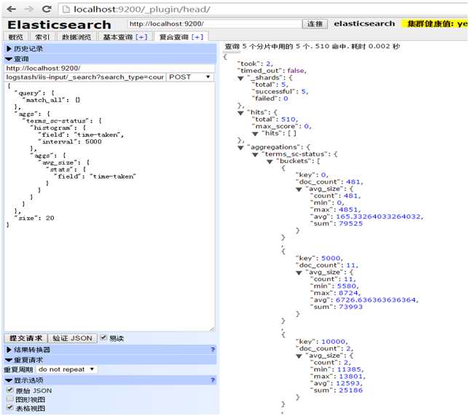Image resolution: width=469 pixels, height=416 pixels.
Task: Click the 连接 connect button
Action: (315, 23)
